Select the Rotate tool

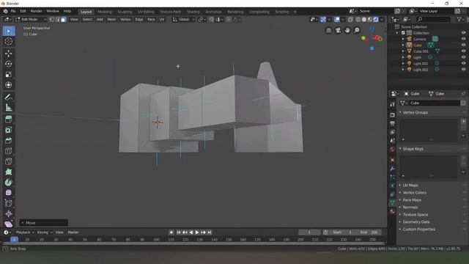coord(9,64)
